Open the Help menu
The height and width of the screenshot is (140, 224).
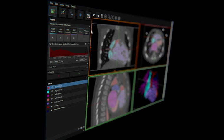click(x=67, y=6)
